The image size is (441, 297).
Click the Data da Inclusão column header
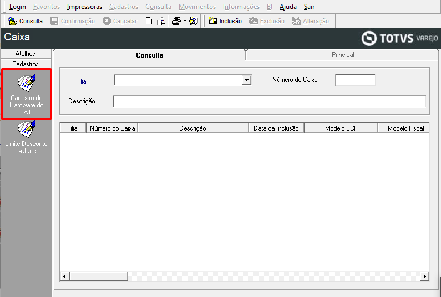(x=276, y=128)
